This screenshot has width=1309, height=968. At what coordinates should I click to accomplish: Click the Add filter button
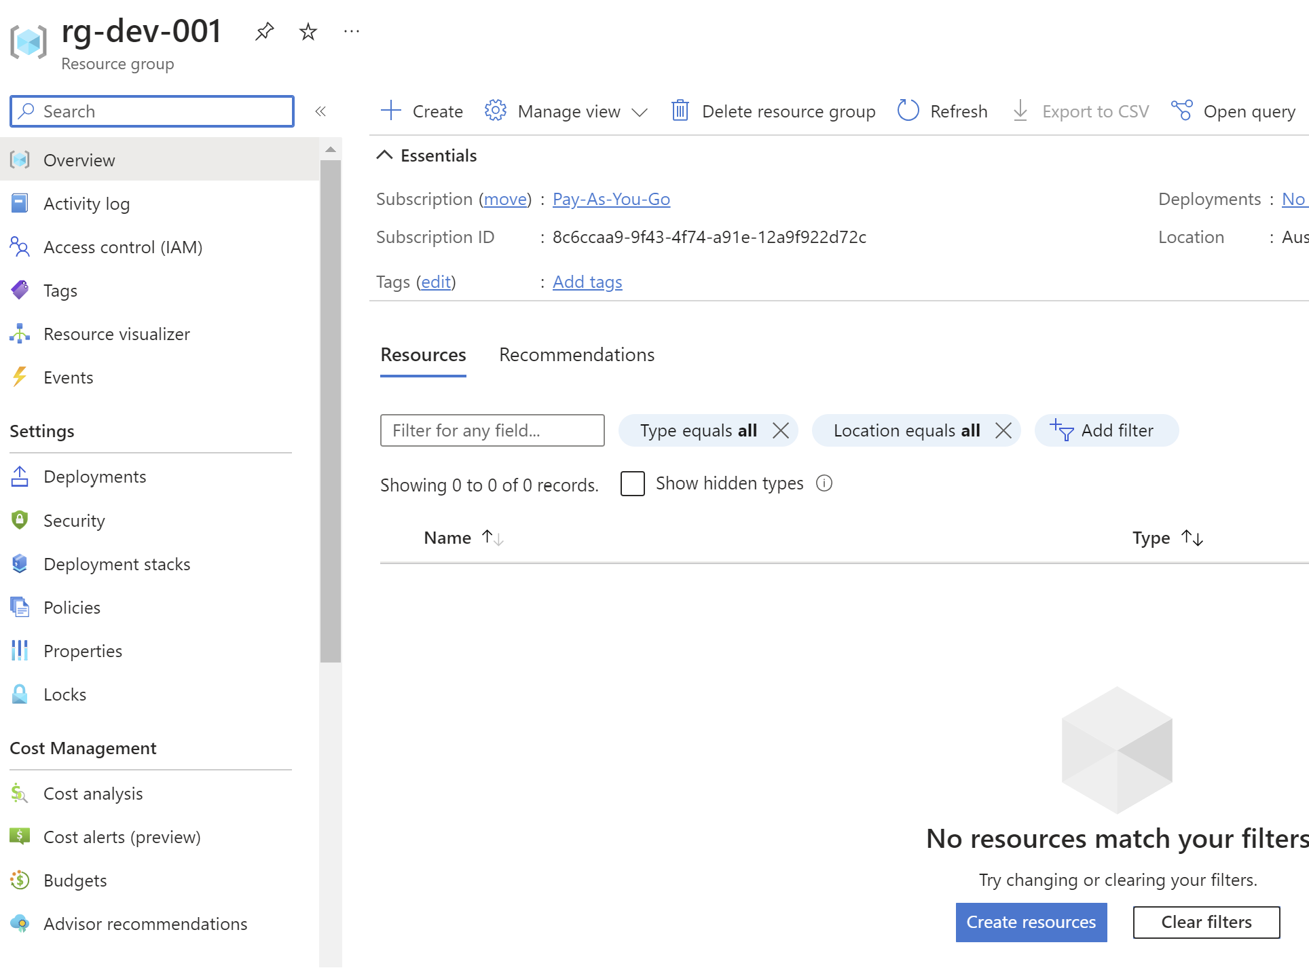coord(1106,430)
